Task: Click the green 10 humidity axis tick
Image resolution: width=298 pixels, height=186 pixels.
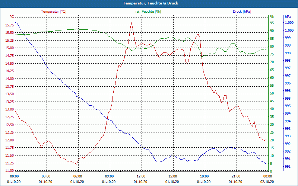Action: pos(272,156)
